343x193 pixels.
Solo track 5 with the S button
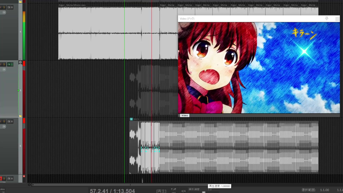click(x=4, y=64)
